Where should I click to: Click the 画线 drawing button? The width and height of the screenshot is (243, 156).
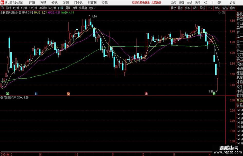(203, 8)
